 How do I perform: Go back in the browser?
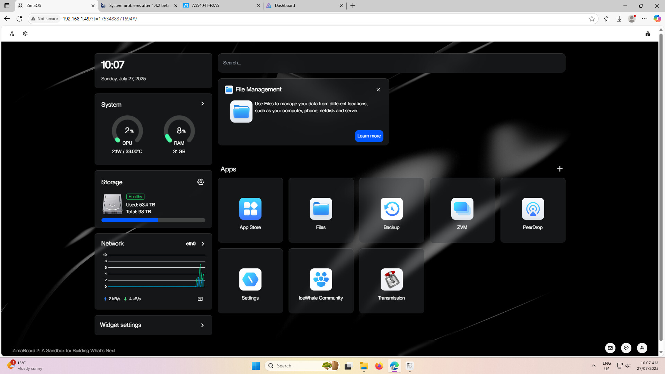tap(7, 19)
